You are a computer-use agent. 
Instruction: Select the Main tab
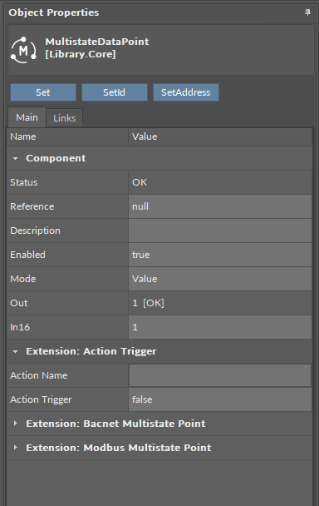[27, 117]
